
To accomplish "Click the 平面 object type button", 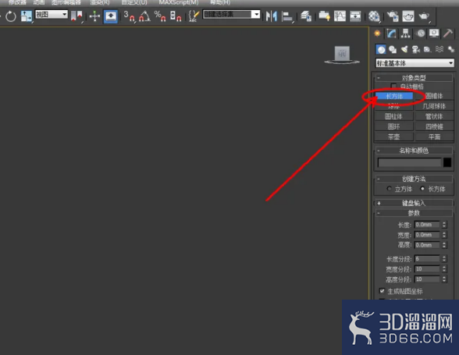I will (x=434, y=137).
